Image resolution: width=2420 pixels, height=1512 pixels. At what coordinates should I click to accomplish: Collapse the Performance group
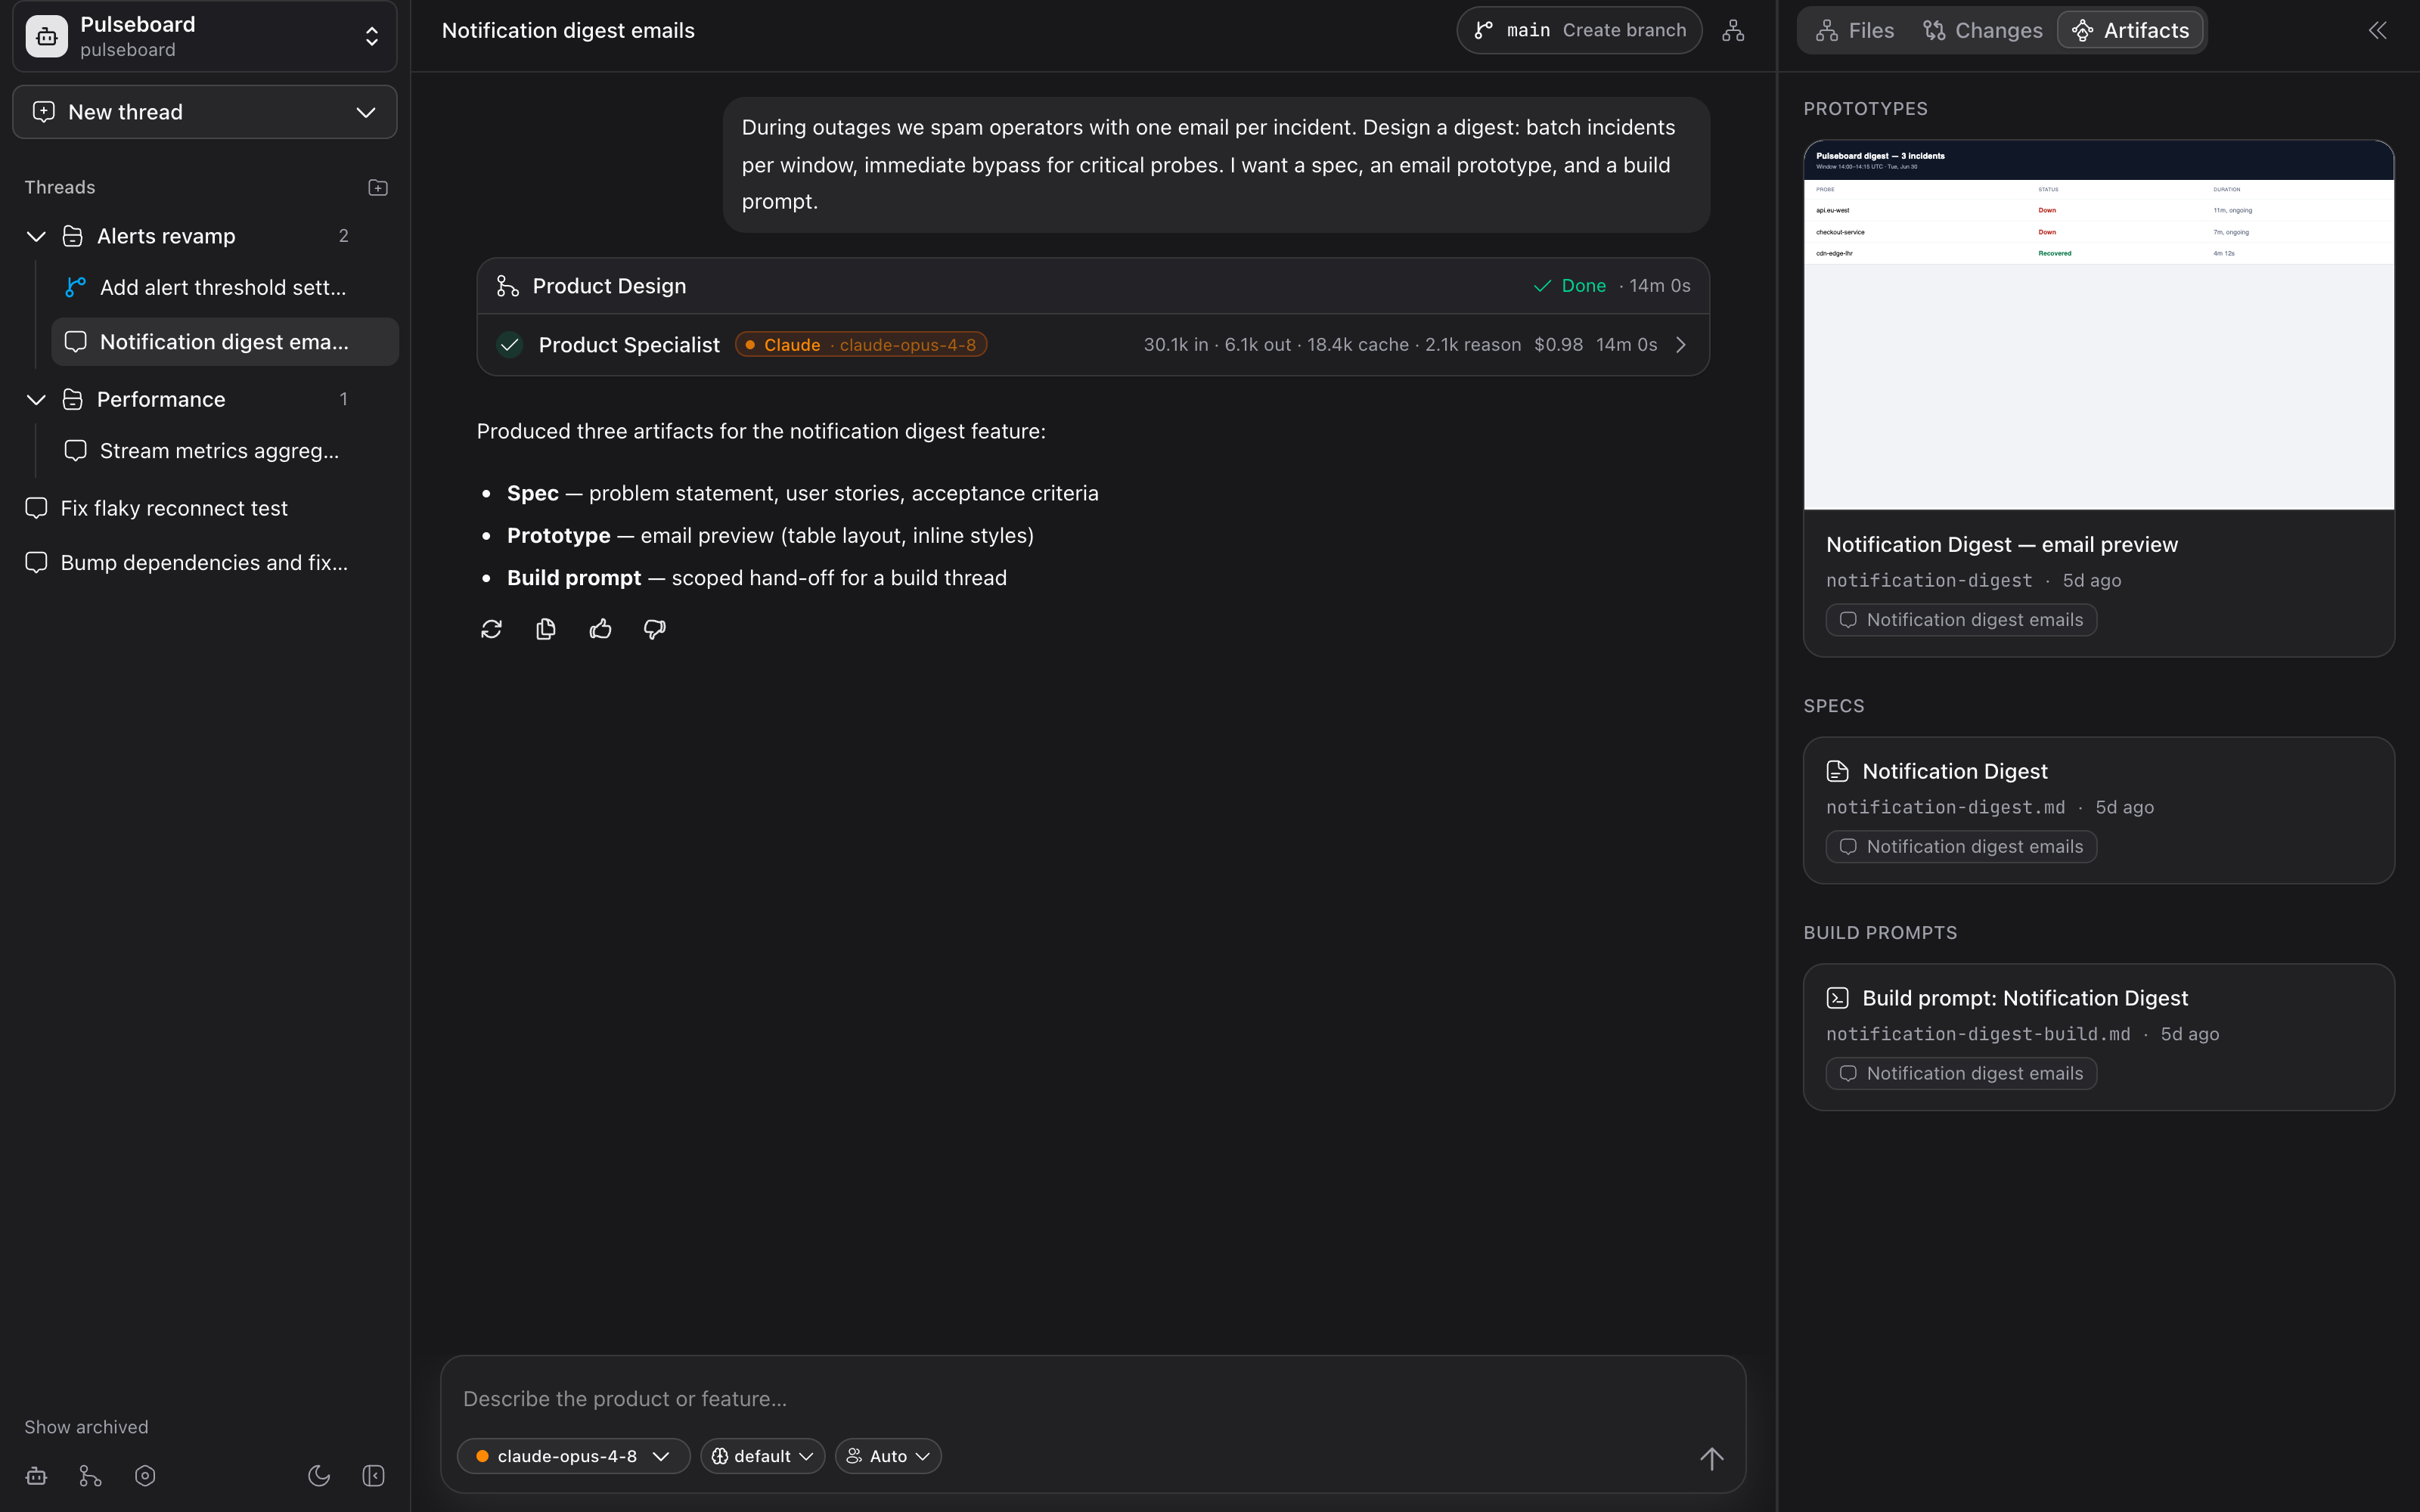(x=36, y=399)
